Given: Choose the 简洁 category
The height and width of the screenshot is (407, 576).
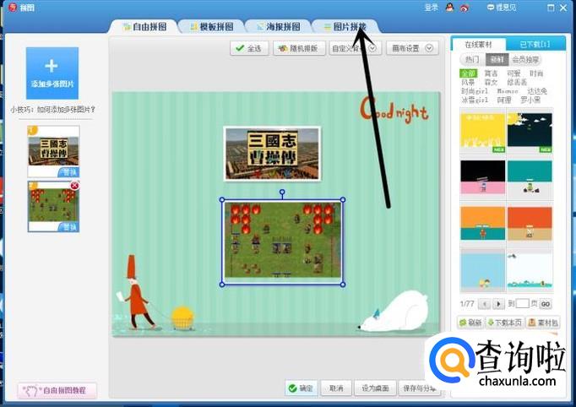Looking at the screenshot, I should 491,73.
